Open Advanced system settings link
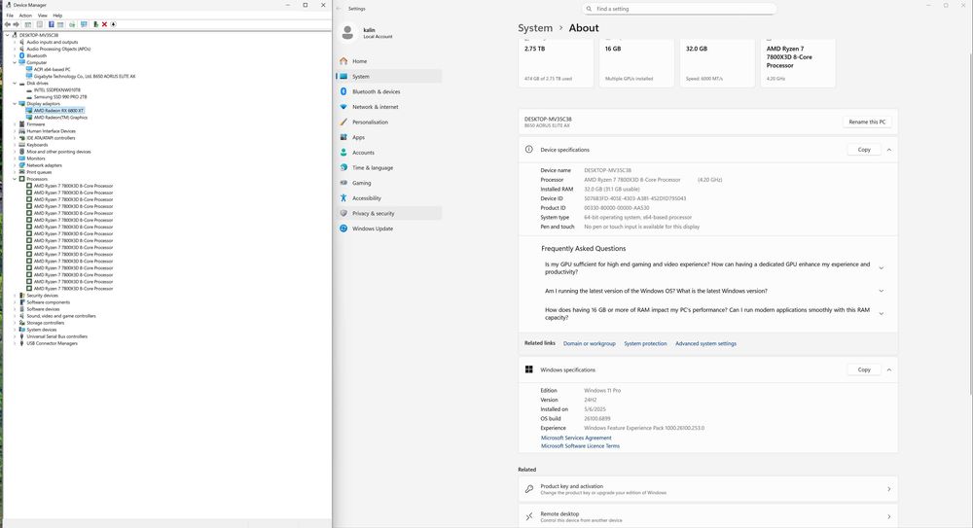Image resolution: width=973 pixels, height=528 pixels. [x=705, y=343]
